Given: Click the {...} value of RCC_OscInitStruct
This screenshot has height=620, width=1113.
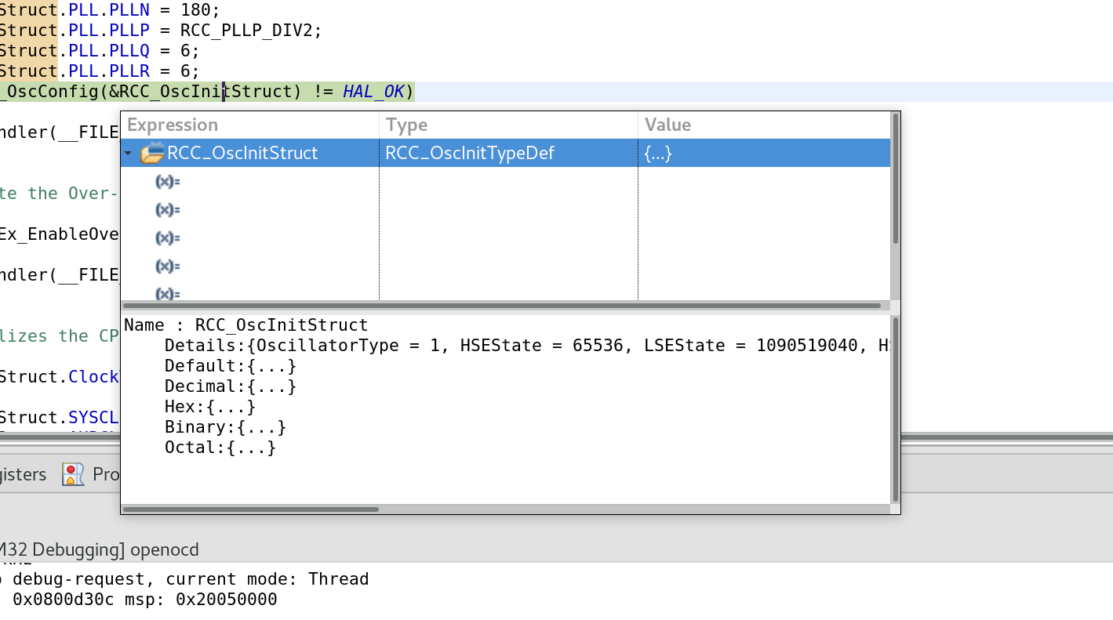Looking at the screenshot, I should coord(657,154).
